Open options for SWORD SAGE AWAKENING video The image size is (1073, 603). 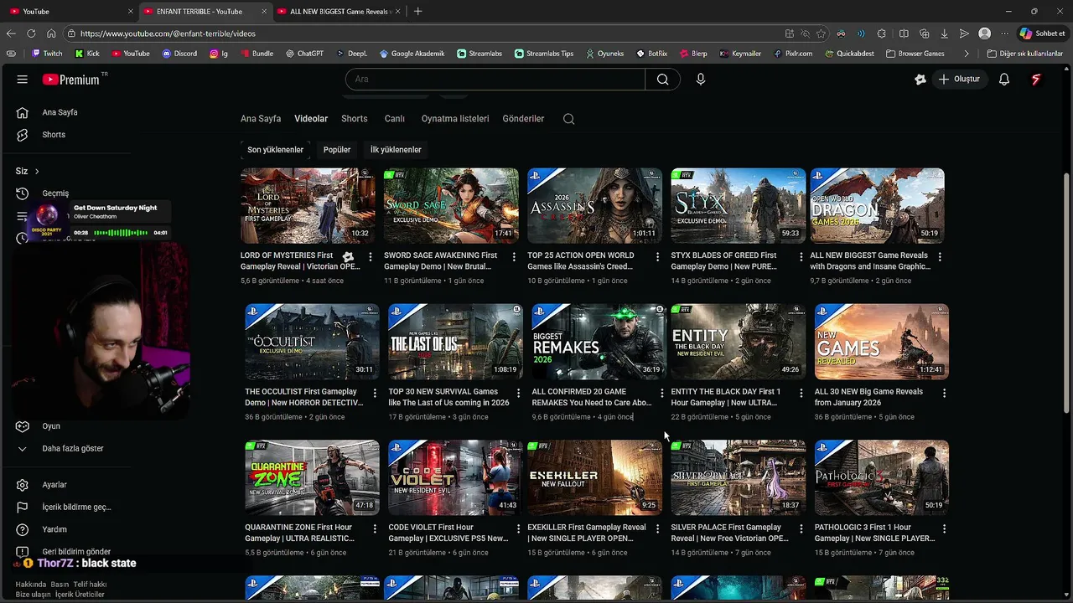pos(514,257)
